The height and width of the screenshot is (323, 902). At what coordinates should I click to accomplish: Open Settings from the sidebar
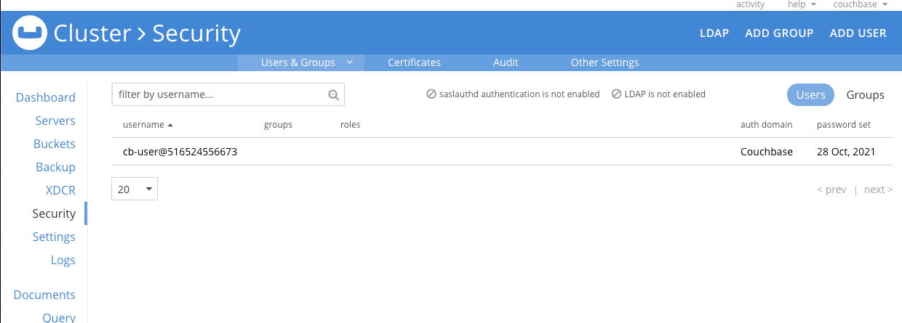click(x=54, y=237)
